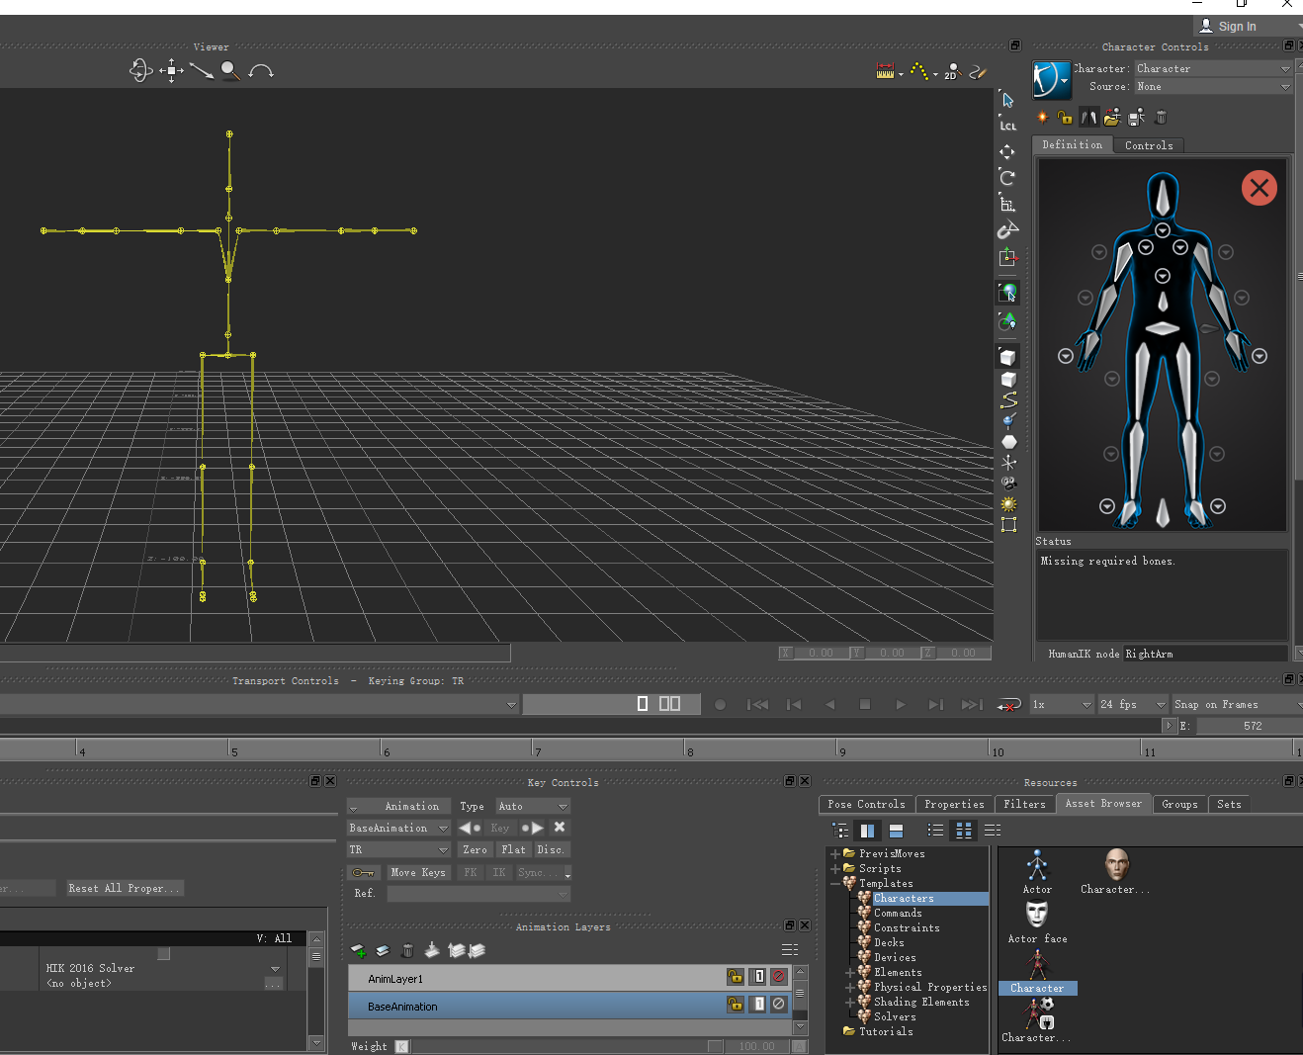This screenshot has width=1303, height=1055.
Task: Lock the AnimLayer1 layer
Action: (x=736, y=976)
